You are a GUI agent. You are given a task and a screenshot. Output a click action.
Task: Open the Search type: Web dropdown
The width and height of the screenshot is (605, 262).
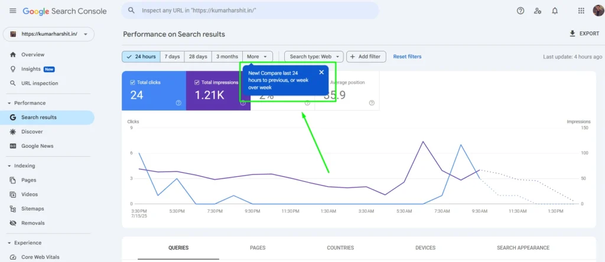(314, 56)
